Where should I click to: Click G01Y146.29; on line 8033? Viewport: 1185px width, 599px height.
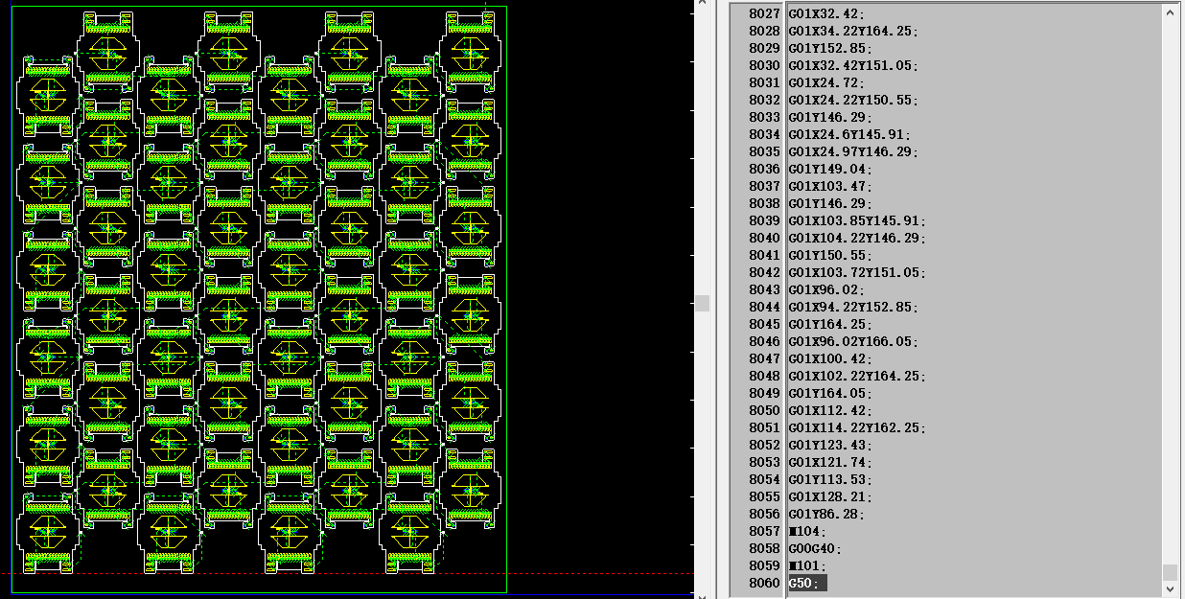click(829, 118)
